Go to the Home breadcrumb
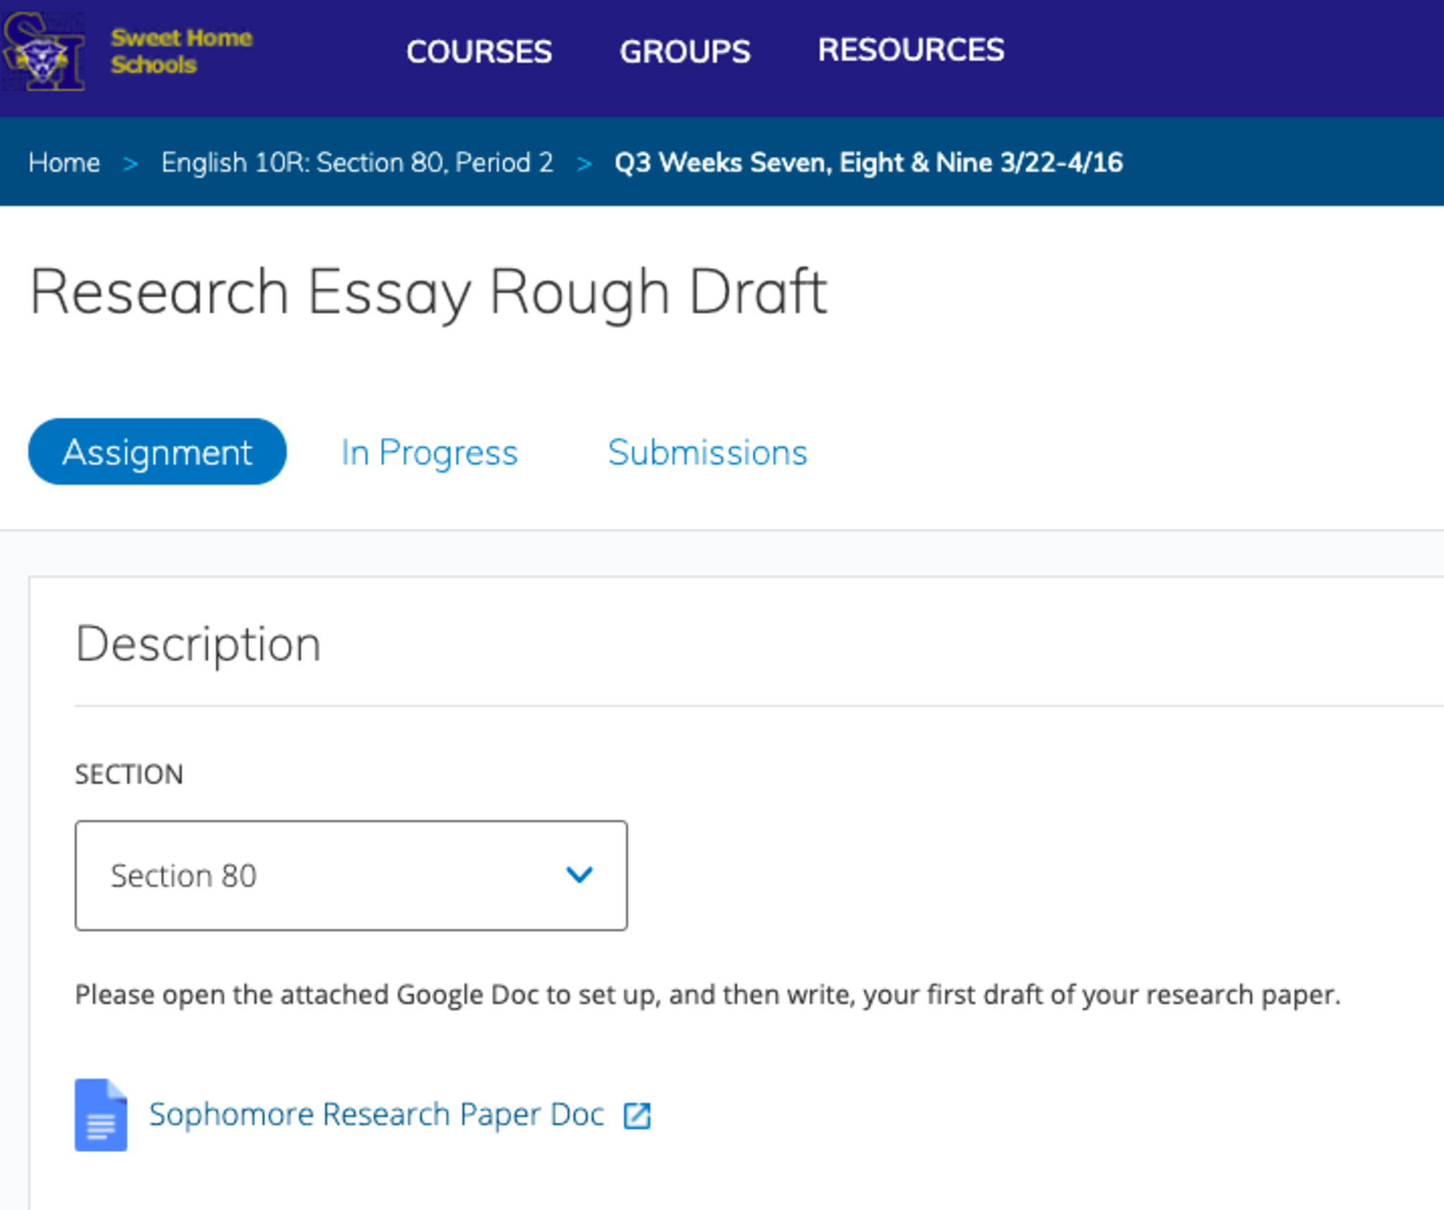 coord(64,163)
